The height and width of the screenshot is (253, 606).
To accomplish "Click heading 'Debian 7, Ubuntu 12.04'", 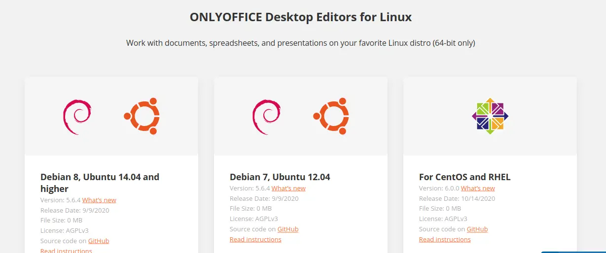I will pyautogui.click(x=280, y=177).
